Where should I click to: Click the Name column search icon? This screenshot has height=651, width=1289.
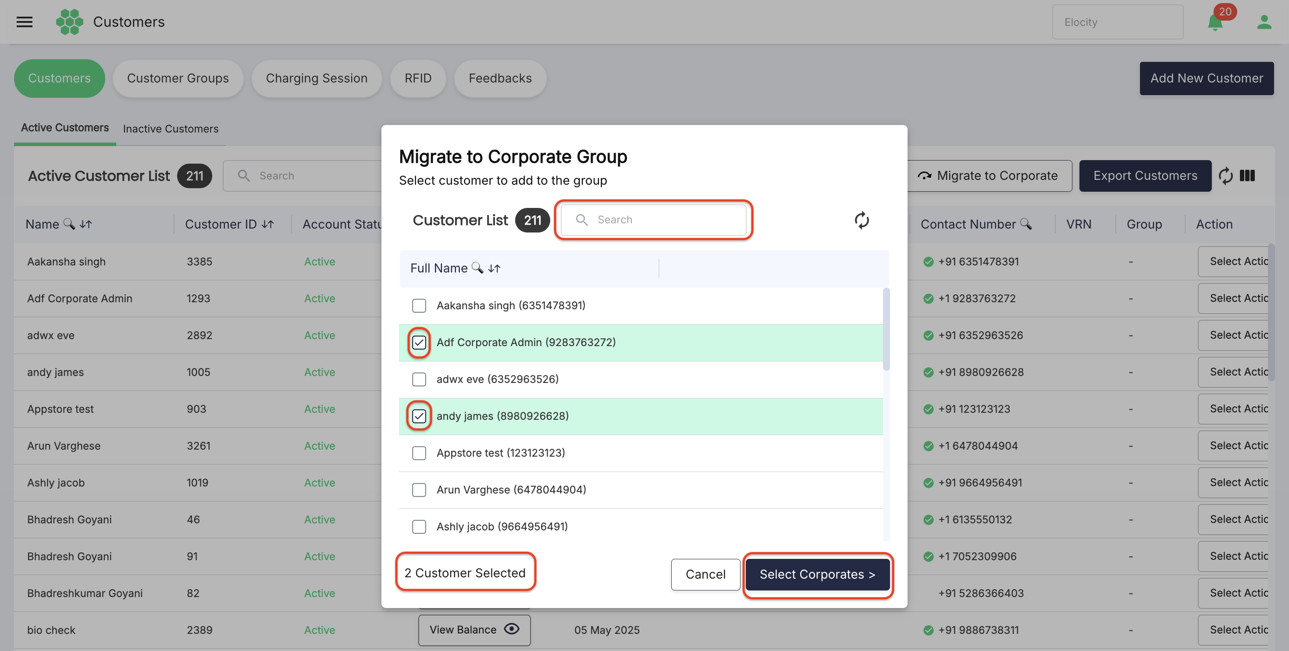[69, 224]
